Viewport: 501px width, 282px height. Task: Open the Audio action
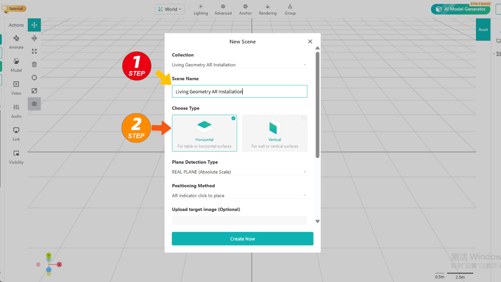[x=16, y=110]
